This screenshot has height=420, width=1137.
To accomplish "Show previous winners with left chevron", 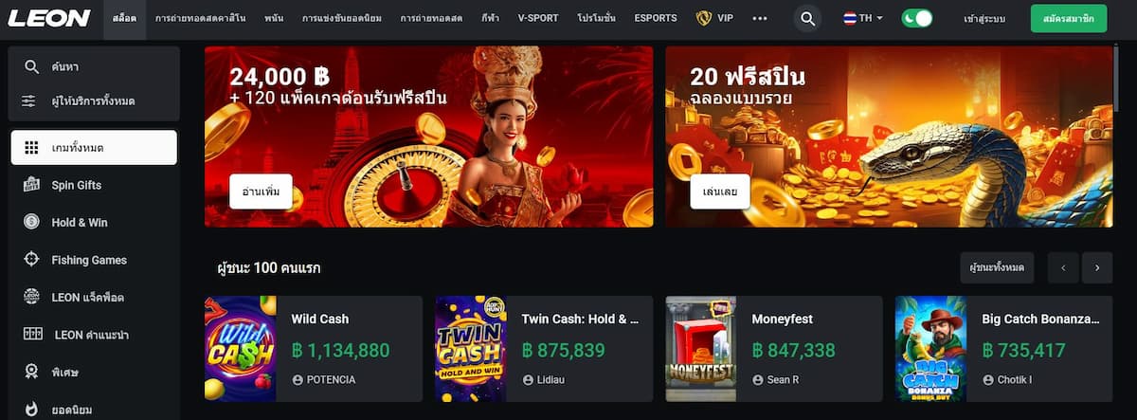I will [x=1063, y=268].
